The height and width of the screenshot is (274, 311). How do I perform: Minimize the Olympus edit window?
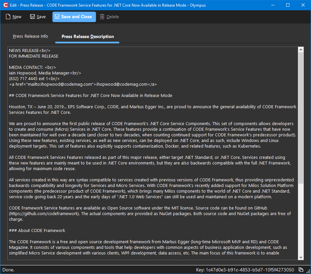[273, 5]
